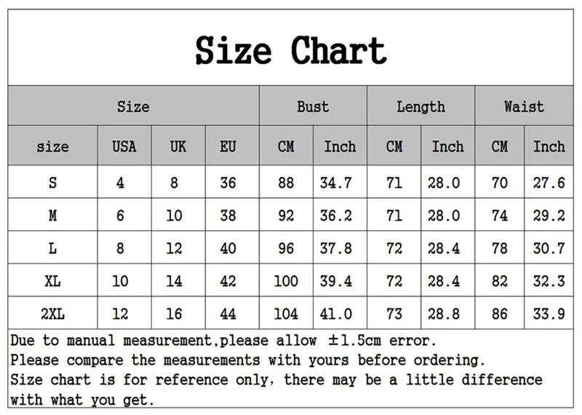Viewport: 582px width, 415px height.
Task: Select the S size row label
Action: coord(52,183)
